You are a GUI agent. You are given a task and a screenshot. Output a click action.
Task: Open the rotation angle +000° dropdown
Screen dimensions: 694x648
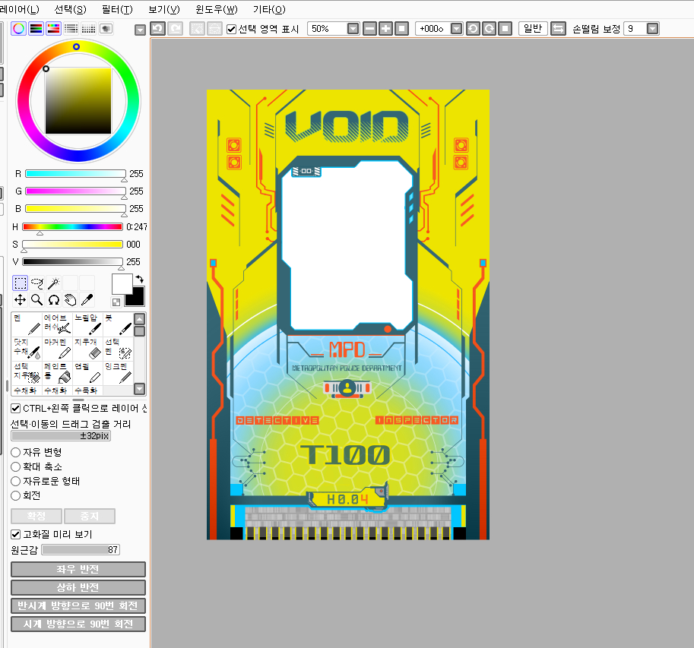(x=456, y=28)
